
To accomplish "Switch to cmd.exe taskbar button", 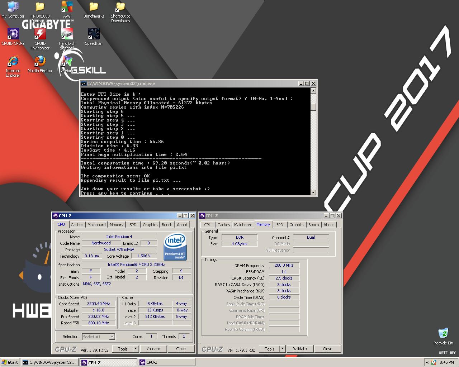I will pyautogui.click(x=49, y=362).
